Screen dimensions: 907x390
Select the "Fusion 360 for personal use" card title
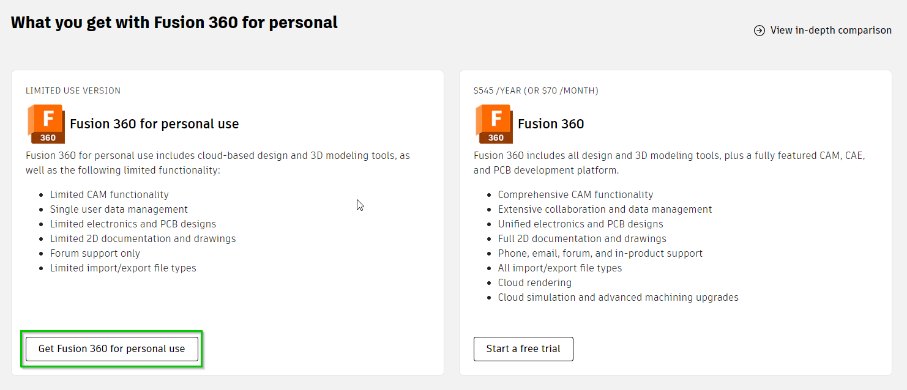154,124
